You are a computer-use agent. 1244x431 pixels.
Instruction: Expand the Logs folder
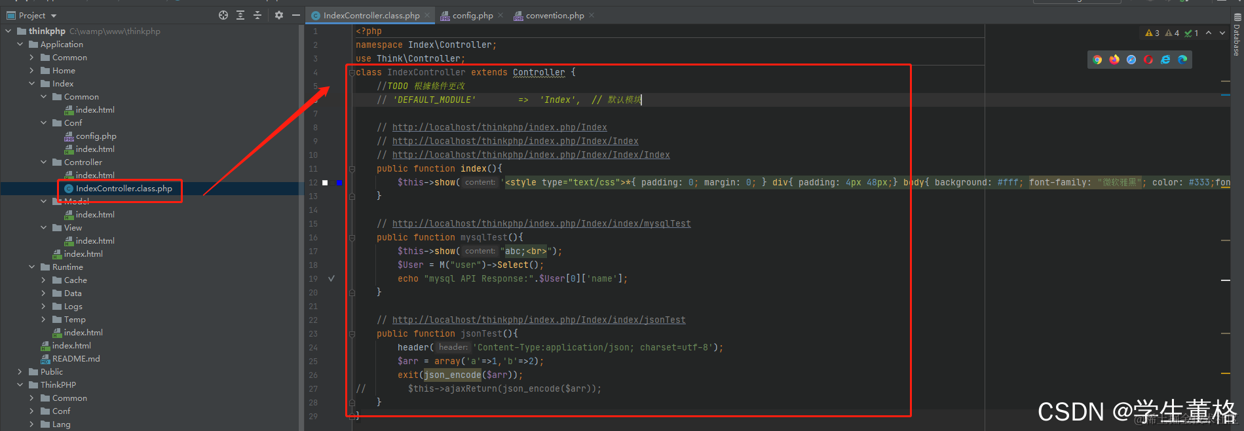pyautogui.click(x=43, y=306)
